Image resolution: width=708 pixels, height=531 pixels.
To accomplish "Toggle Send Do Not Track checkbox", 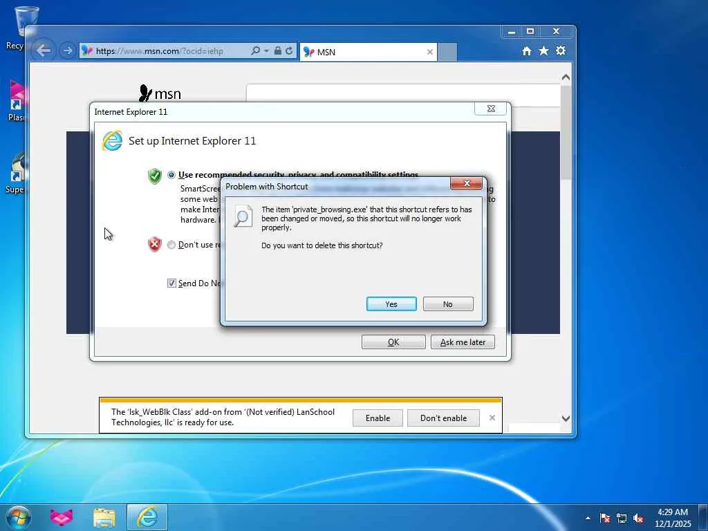I will point(171,283).
